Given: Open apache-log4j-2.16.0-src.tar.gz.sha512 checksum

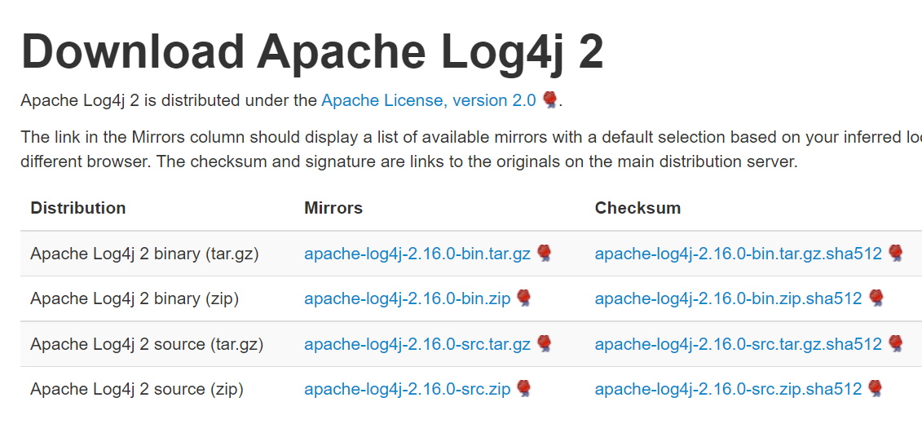Looking at the screenshot, I should [738, 344].
